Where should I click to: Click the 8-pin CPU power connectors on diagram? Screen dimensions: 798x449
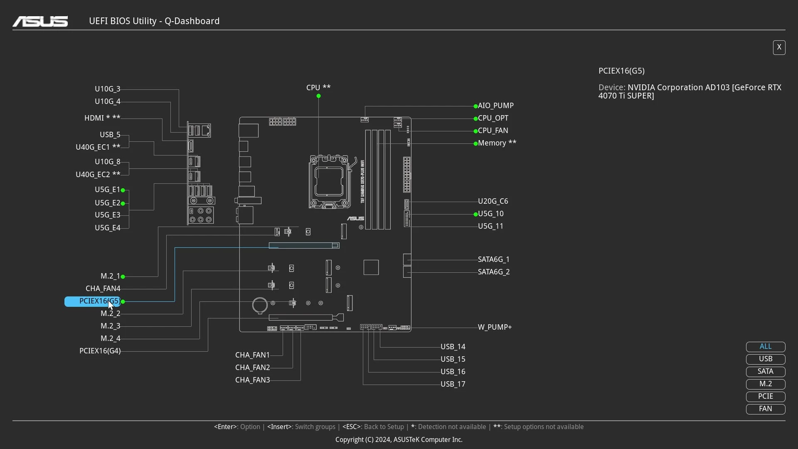tap(283, 122)
